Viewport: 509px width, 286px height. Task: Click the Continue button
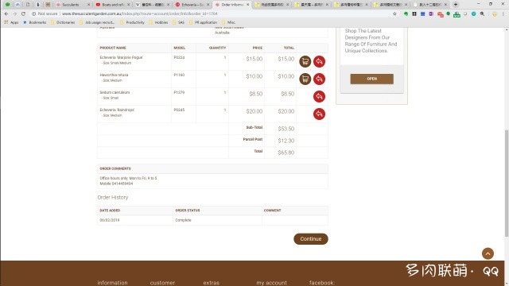311,239
